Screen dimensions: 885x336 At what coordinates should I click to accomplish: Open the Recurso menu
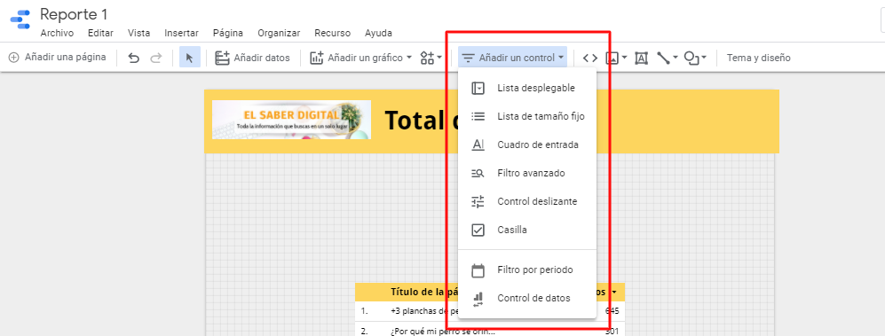[x=333, y=34]
